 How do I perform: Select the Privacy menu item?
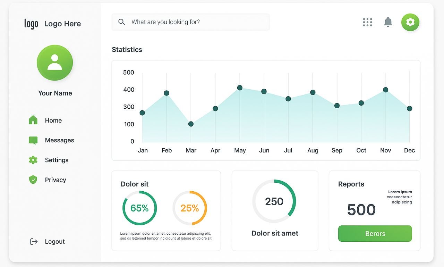(55, 180)
